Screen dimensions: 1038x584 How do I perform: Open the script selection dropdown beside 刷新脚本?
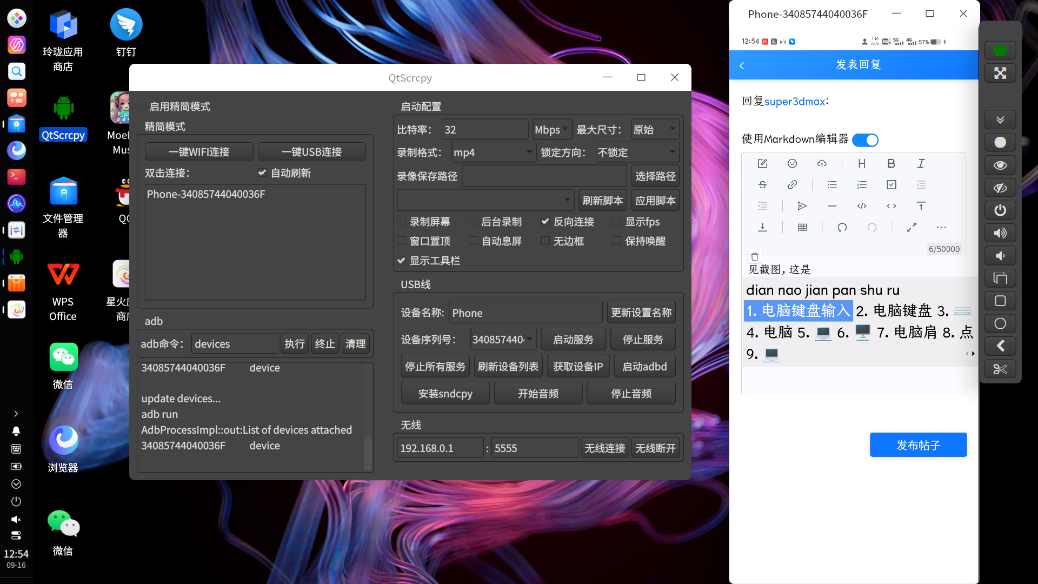[x=485, y=200]
